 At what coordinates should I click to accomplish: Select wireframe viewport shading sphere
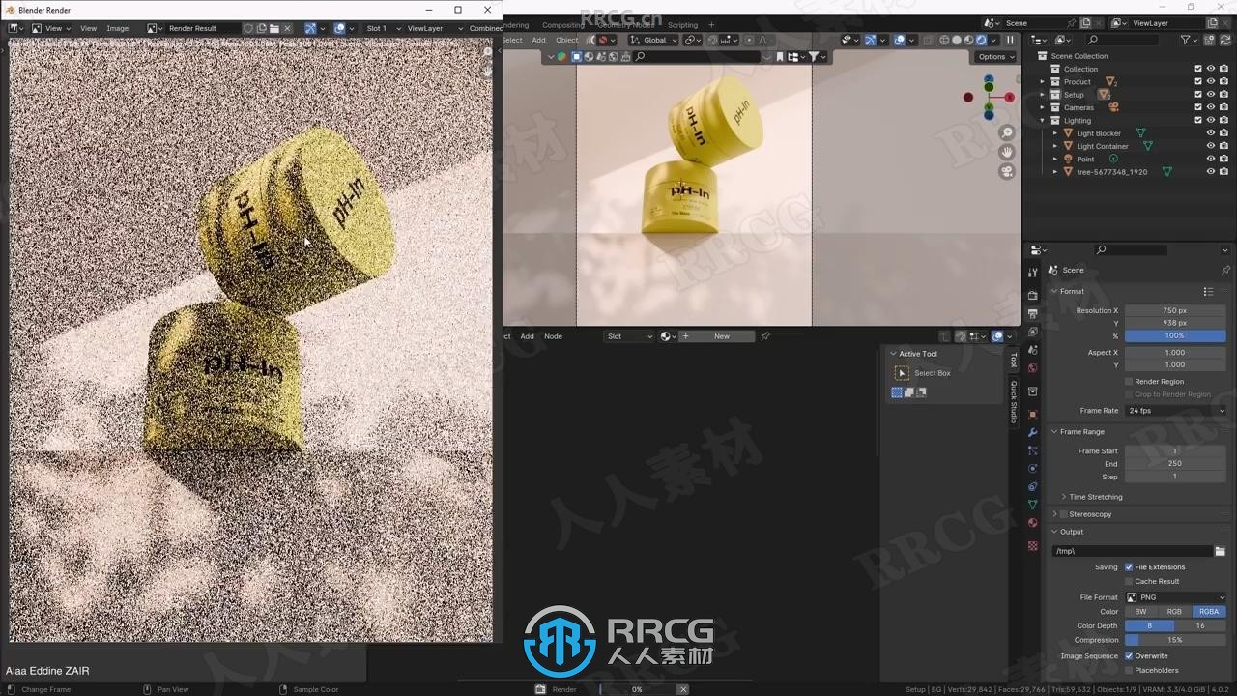pos(944,41)
